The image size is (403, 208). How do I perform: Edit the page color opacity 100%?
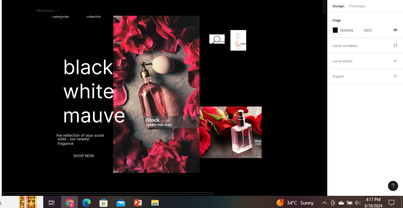[x=367, y=30]
